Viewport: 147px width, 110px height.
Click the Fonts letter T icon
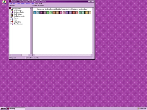[12, 20]
